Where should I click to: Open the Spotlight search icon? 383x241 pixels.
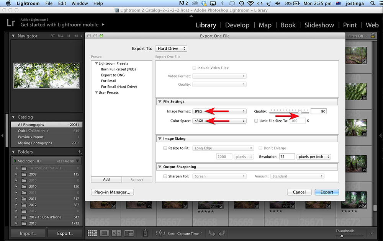[373, 3]
